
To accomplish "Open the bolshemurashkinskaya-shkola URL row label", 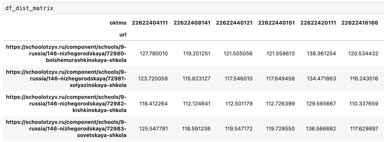I will [66, 53].
